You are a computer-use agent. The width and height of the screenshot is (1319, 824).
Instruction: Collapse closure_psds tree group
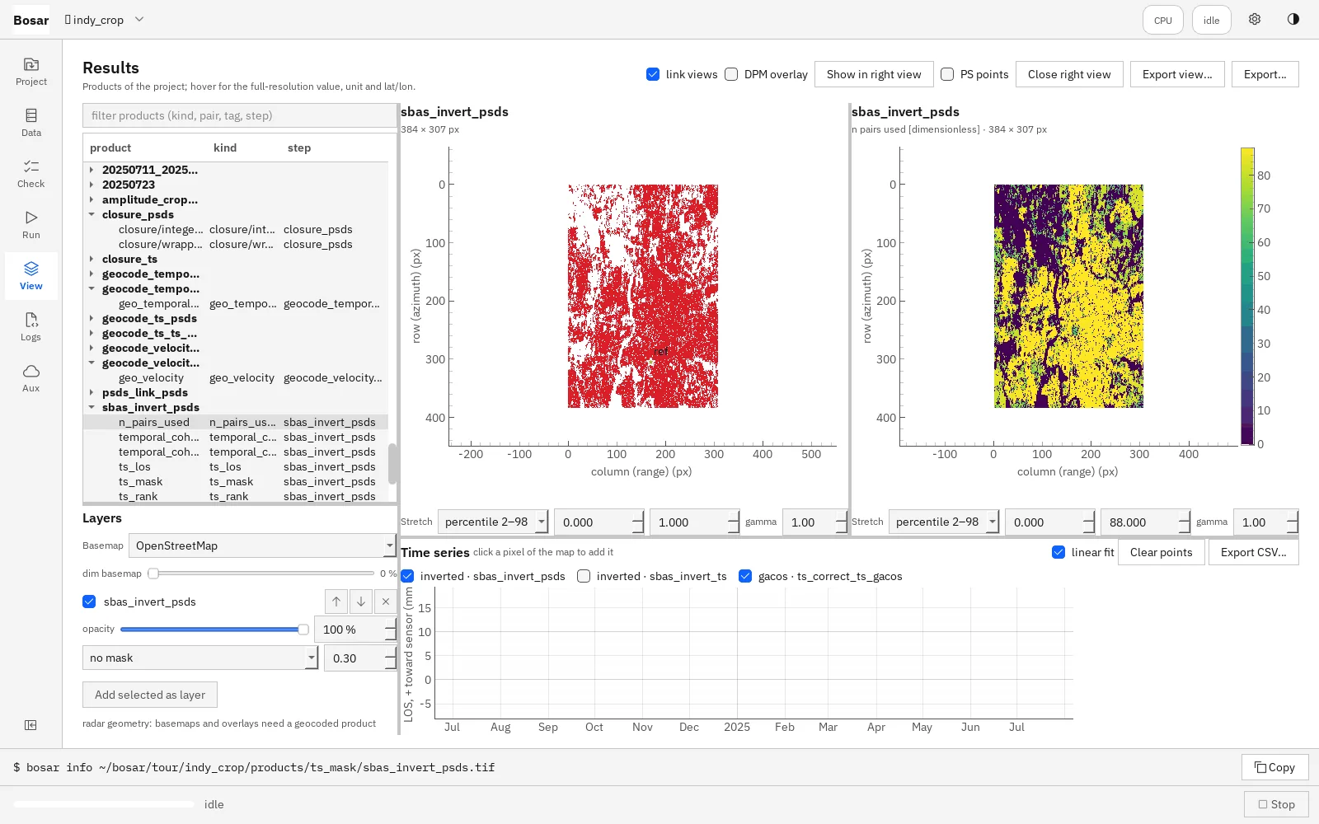[92, 214]
